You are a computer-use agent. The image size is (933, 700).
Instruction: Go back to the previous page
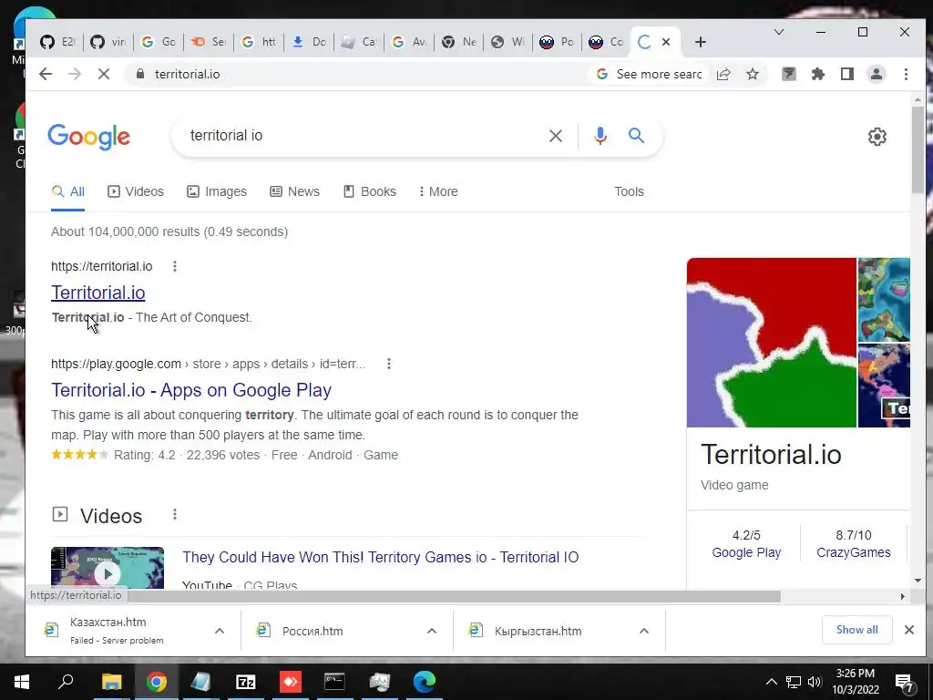46,74
